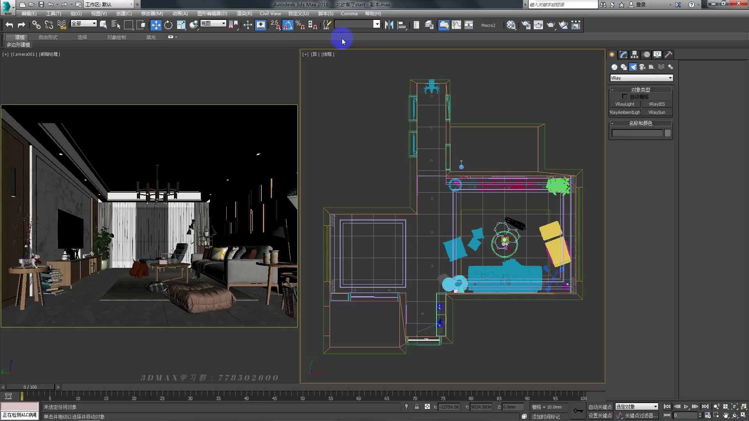Image resolution: width=749 pixels, height=421 pixels.
Task: Click the Mirror tool icon
Action: pyautogui.click(x=389, y=25)
